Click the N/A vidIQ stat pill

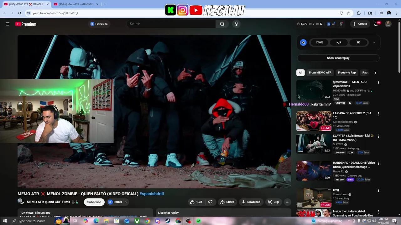tap(339, 42)
